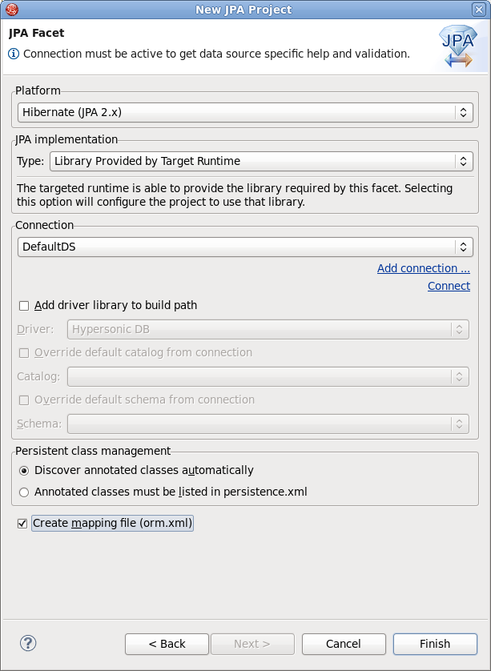Viewport: 491px width, 671px height.
Task: Open the Schema dropdown
Action: [461, 424]
